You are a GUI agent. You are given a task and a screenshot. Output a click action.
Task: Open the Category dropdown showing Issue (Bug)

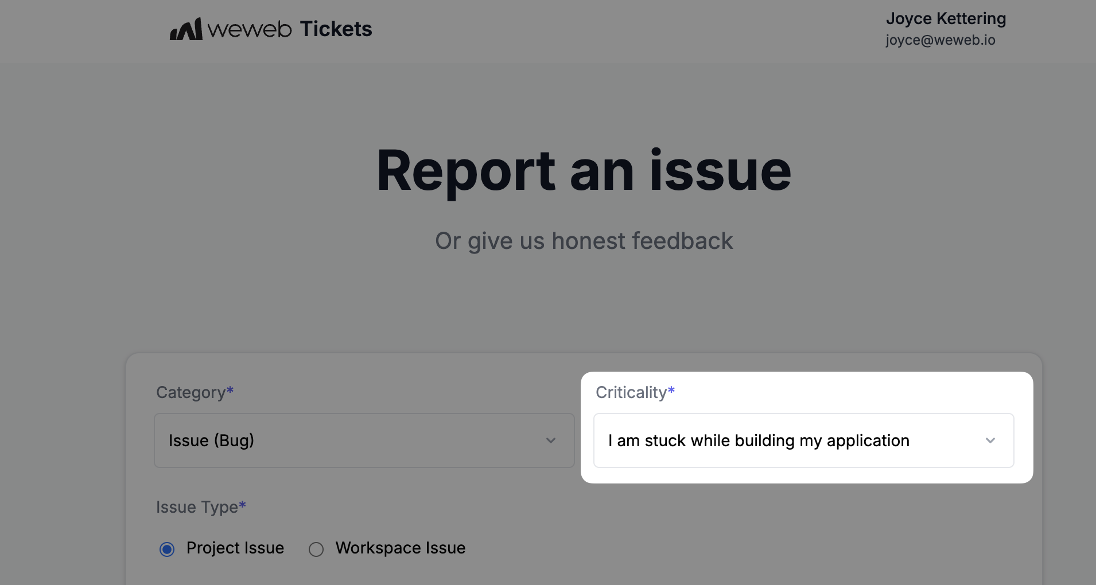pyautogui.click(x=364, y=440)
